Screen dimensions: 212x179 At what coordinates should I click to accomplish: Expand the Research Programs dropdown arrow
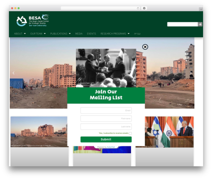pyautogui.click(x=128, y=33)
